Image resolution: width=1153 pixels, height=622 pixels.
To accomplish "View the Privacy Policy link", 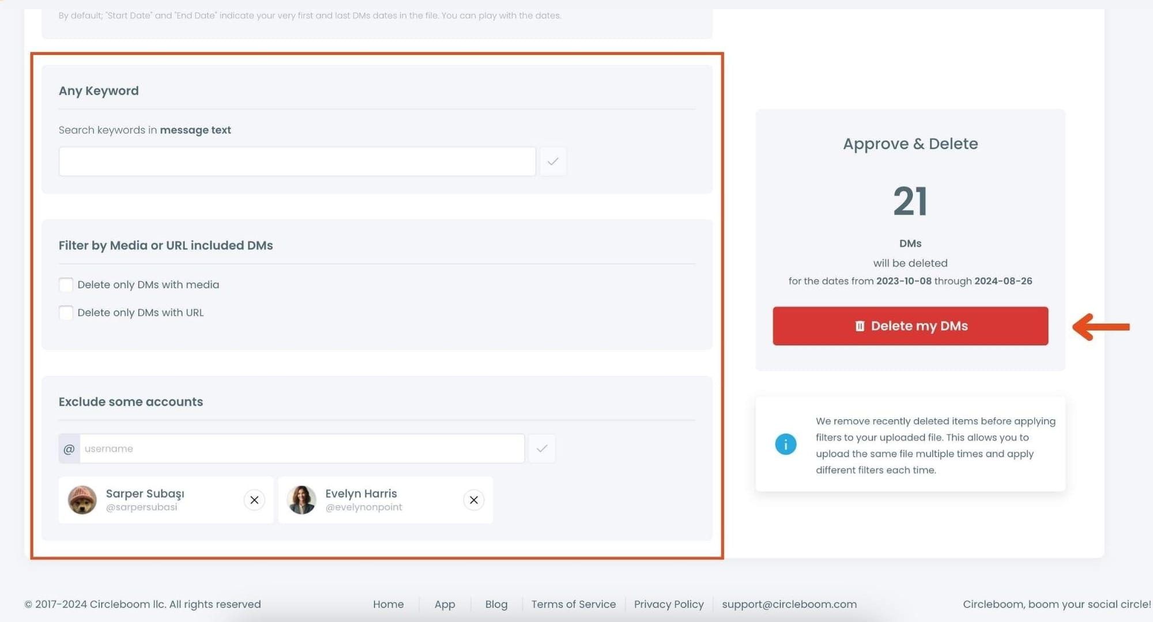I will point(669,604).
